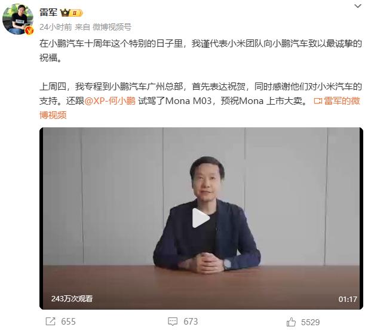
Task: Click the 01:17 video duration label
Action: tap(348, 300)
